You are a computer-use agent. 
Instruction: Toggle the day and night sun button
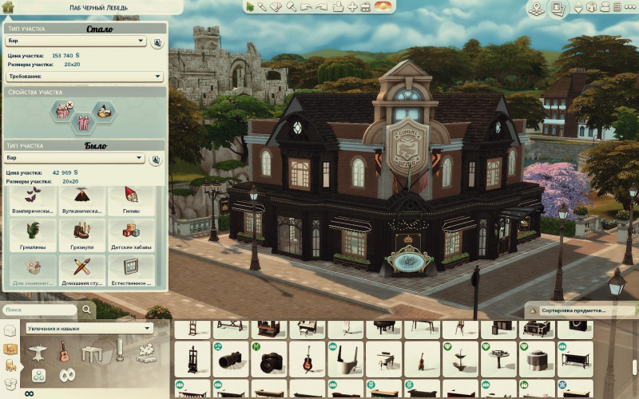383,6
